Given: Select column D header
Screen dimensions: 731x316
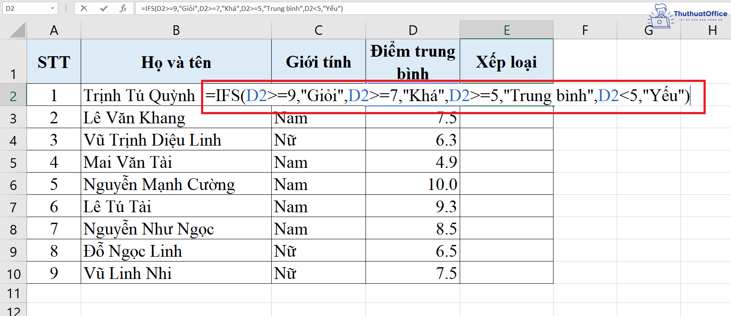Looking at the screenshot, I should (x=413, y=30).
